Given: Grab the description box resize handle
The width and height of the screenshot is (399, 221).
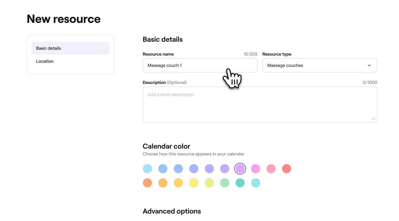Looking at the screenshot, I should pos(373,119).
